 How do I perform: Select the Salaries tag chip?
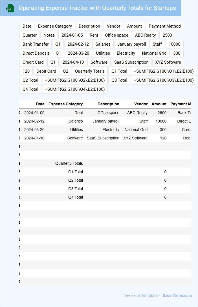(x=103, y=44)
